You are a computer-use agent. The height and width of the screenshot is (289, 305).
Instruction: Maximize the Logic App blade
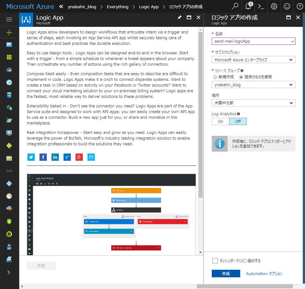tap(189, 17)
